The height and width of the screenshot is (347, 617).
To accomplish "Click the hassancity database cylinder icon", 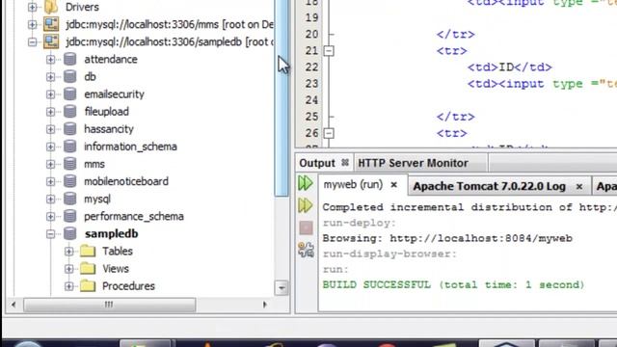I will tap(69, 129).
